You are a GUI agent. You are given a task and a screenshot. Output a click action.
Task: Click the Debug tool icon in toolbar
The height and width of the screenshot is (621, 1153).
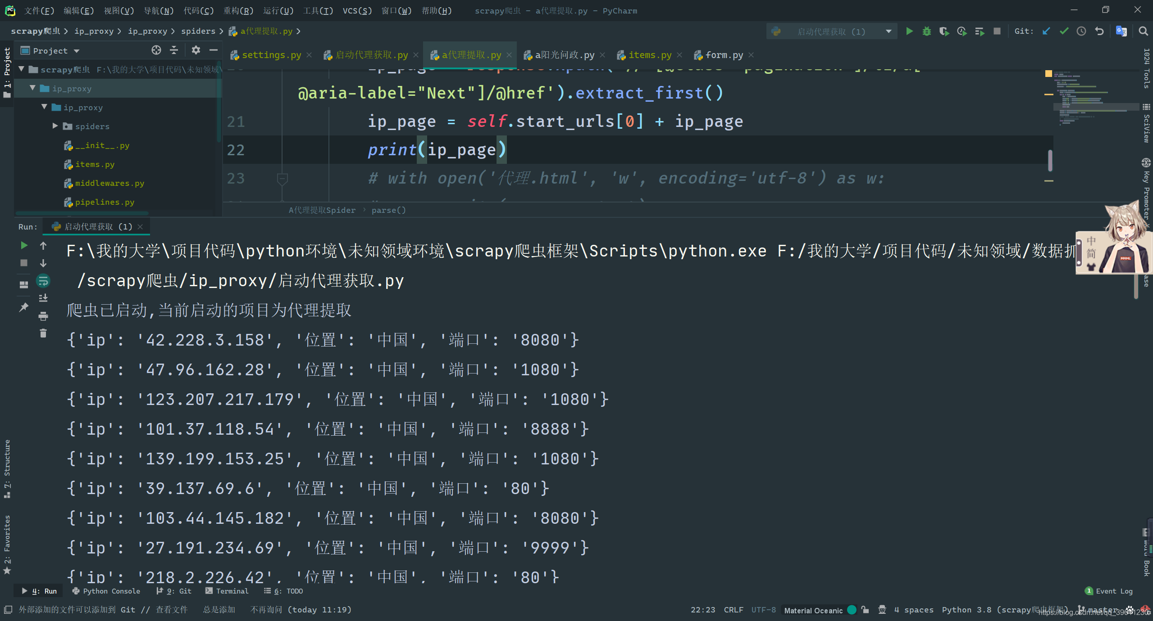click(x=926, y=31)
